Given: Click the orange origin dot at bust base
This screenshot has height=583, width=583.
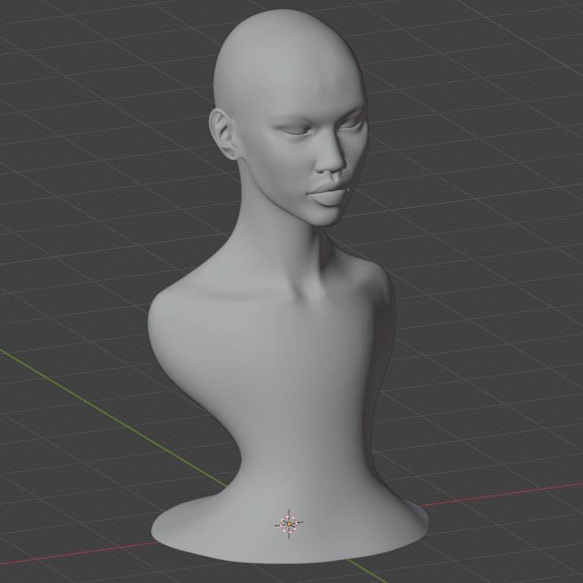Looking at the screenshot, I should tap(289, 524).
